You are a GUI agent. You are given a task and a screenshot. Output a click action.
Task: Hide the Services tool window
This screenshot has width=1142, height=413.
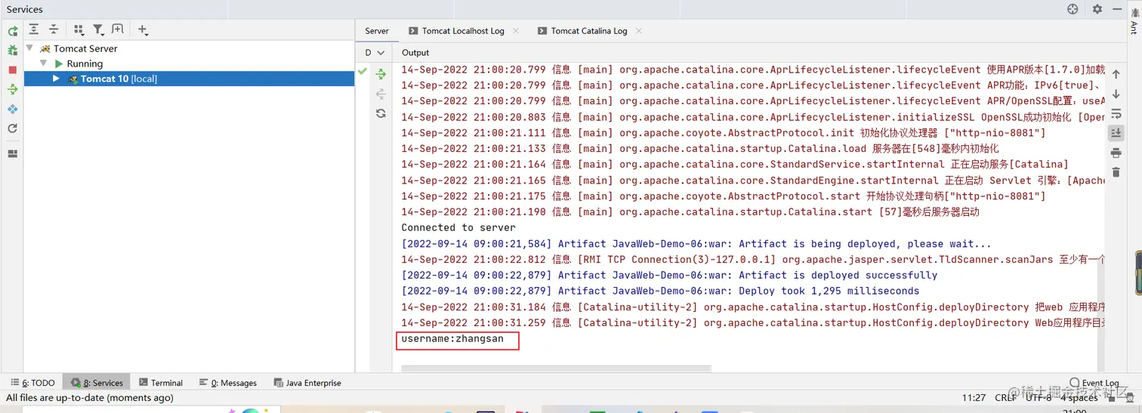tap(1116, 9)
